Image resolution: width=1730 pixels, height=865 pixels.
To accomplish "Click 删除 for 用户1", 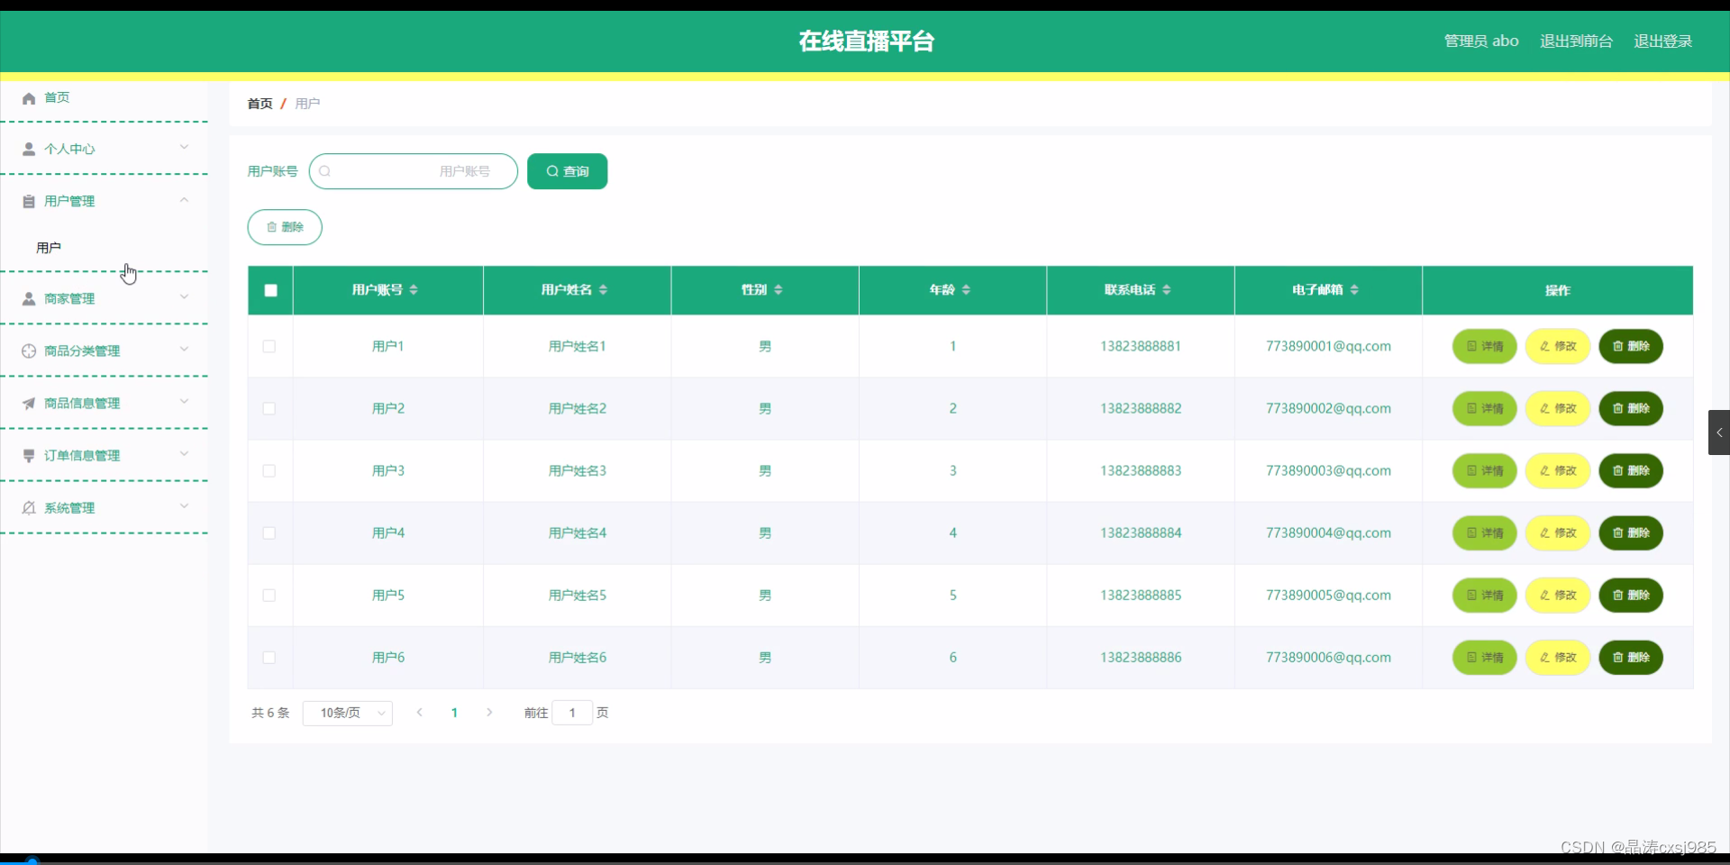I will (1630, 346).
